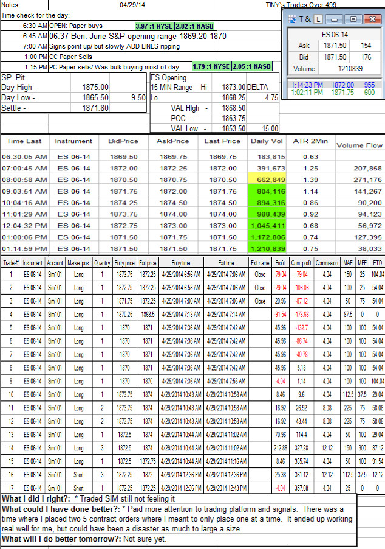Click the 'Signs point up' note at 7:00 AM

(x=115, y=47)
